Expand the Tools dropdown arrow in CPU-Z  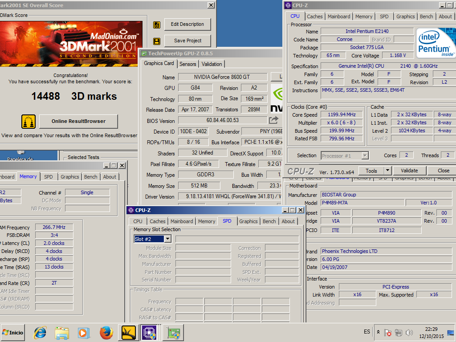(387, 171)
